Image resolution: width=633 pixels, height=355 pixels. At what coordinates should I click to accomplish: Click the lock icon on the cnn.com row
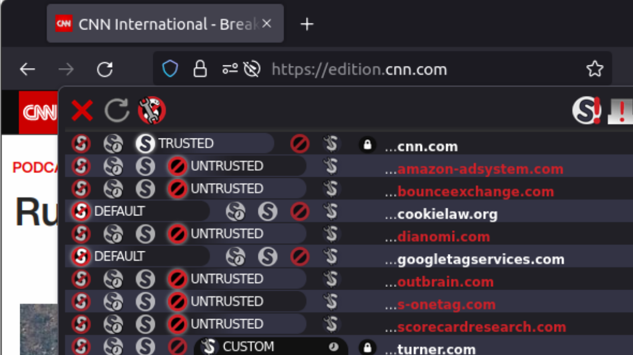[x=369, y=145]
